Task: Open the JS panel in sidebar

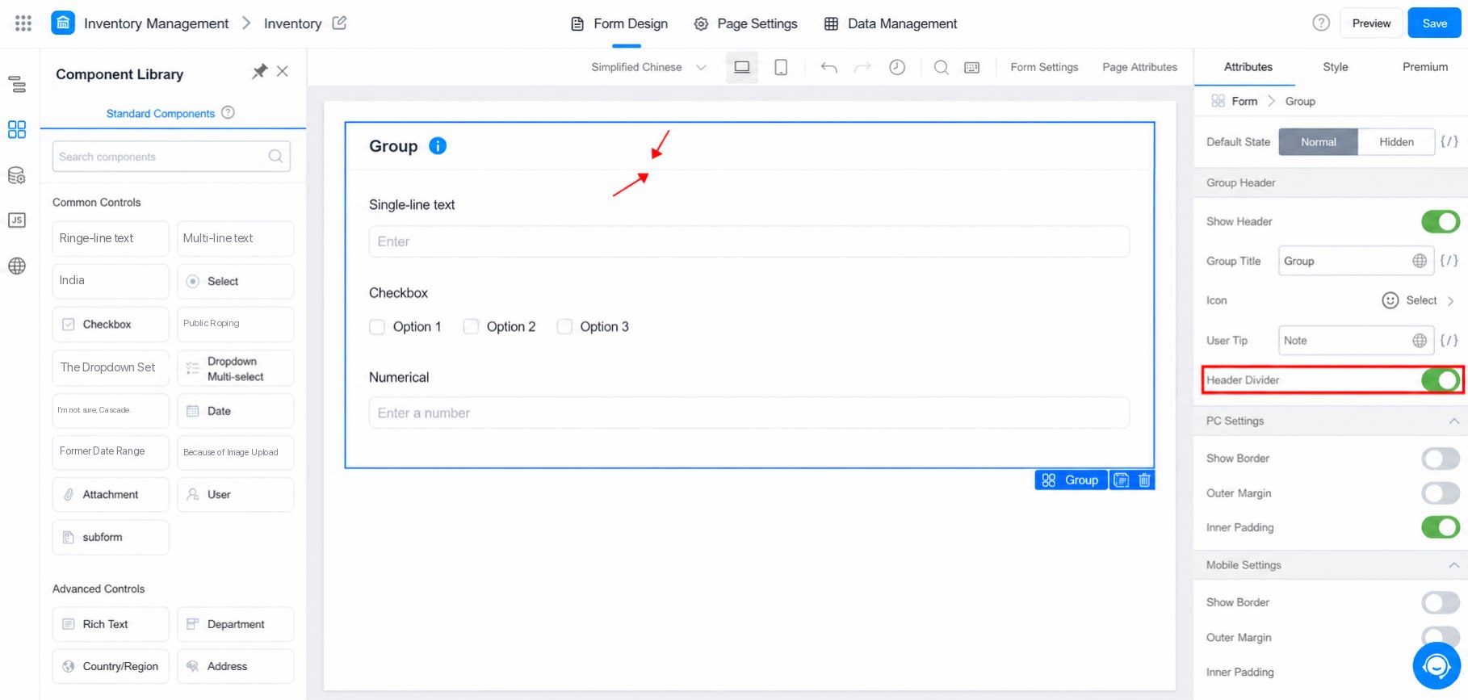Action: pos(17,220)
